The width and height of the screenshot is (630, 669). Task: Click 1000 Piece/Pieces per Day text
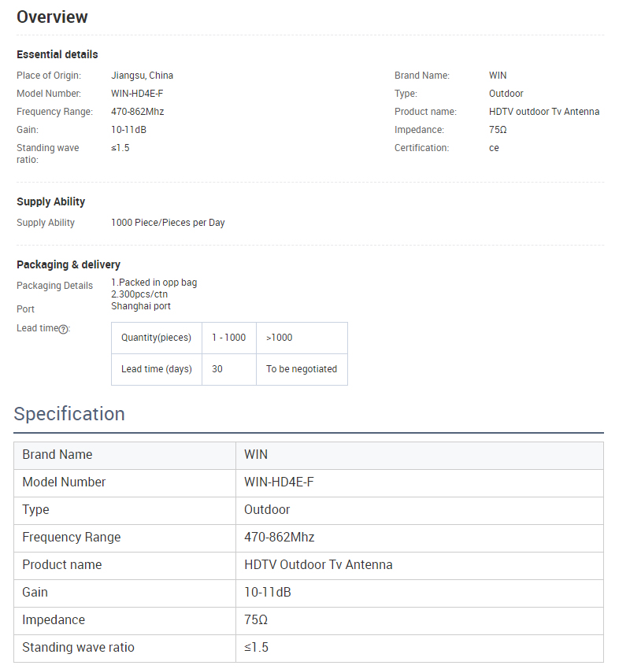pyautogui.click(x=168, y=223)
